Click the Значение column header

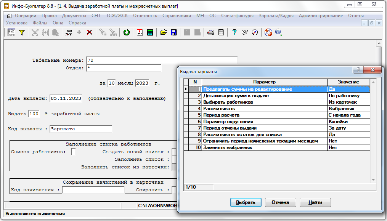point(348,82)
